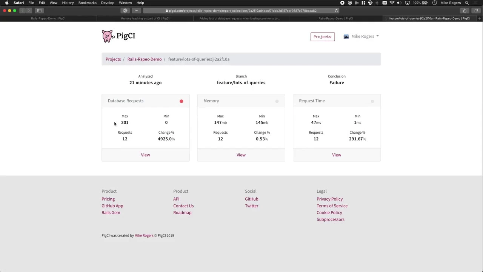
Task: Reload the page in address bar
Action: point(336,11)
